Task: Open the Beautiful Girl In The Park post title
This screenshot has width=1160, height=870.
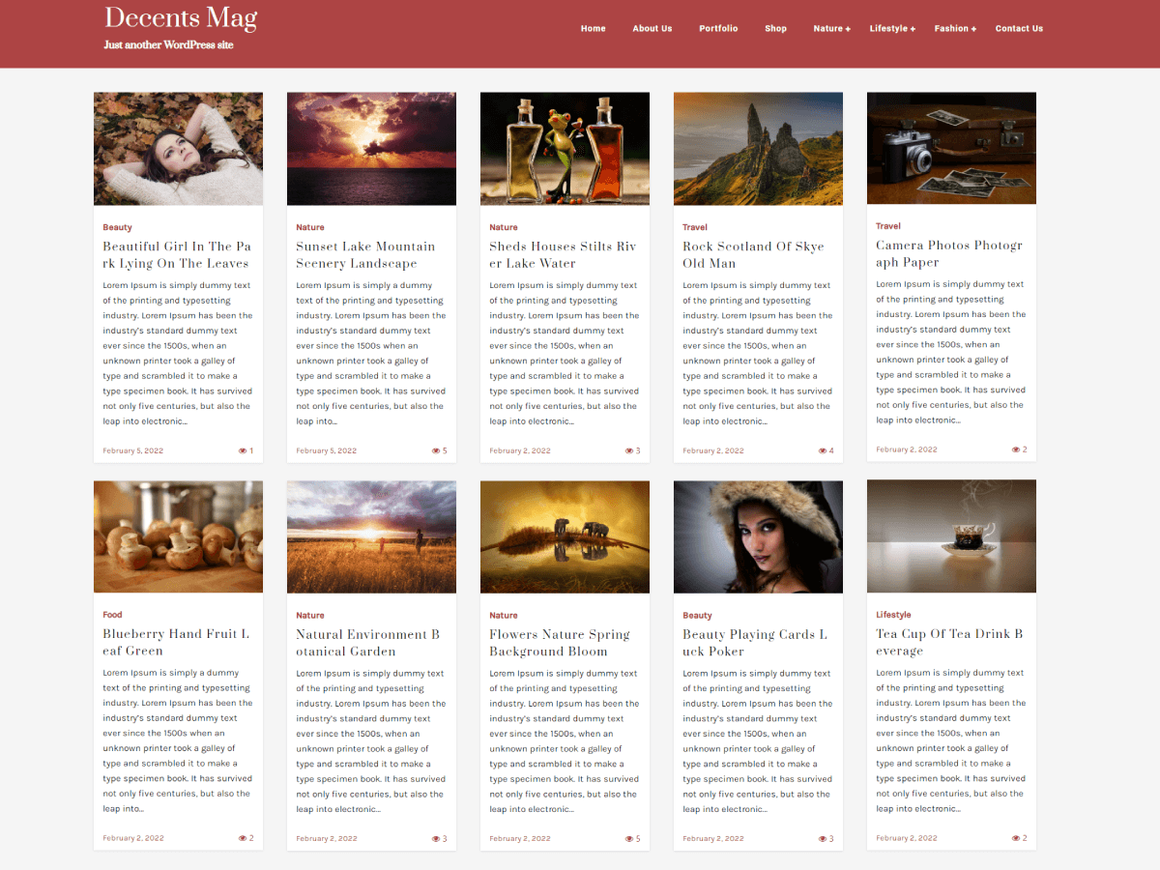Action: [177, 254]
